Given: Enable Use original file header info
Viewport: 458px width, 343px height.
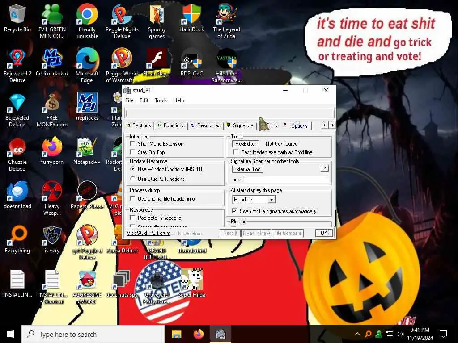Looking at the screenshot, I should (132, 198).
